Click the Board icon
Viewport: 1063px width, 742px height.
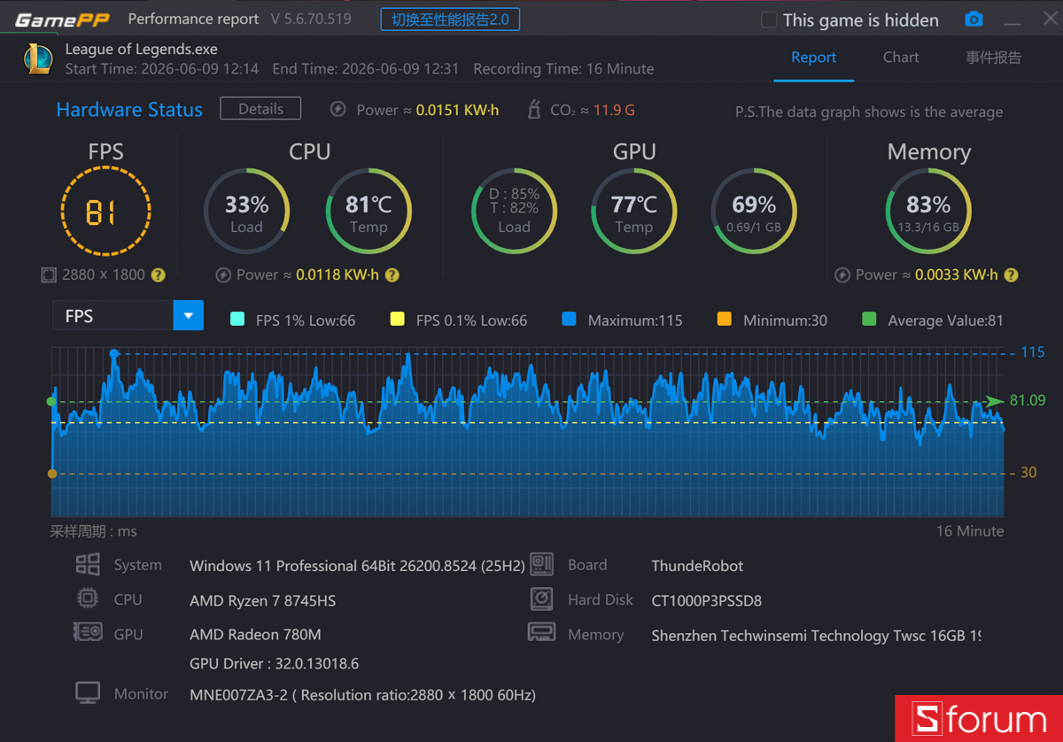point(541,564)
